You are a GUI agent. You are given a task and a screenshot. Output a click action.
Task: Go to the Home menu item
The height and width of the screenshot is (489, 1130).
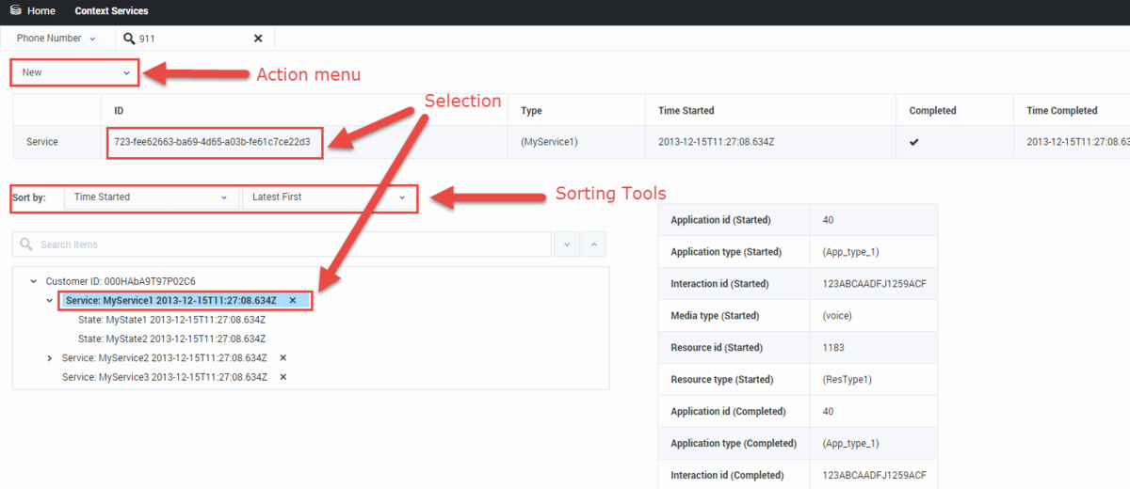pos(41,11)
